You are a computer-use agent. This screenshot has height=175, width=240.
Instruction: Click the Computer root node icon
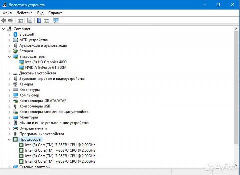(9, 29)
